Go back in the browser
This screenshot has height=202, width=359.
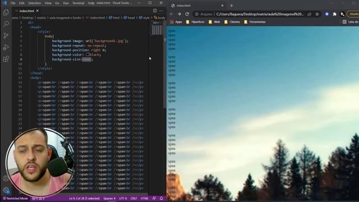[x=172, y=14]
